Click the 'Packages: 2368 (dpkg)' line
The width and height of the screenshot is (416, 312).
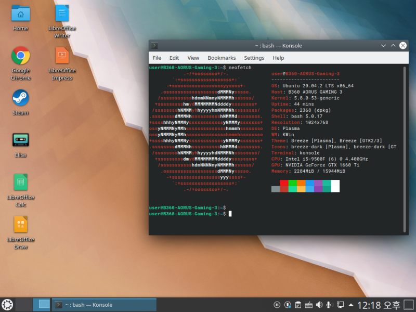click(301, 110)
